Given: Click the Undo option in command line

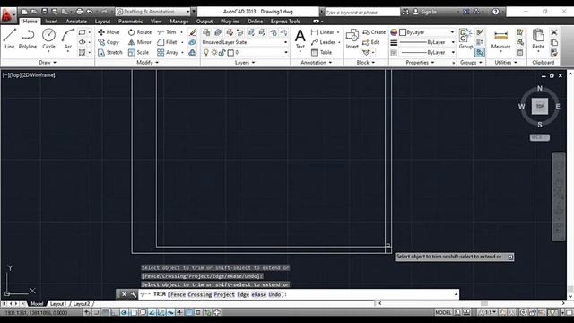Looking at the screenshot, I should point(275,294).
